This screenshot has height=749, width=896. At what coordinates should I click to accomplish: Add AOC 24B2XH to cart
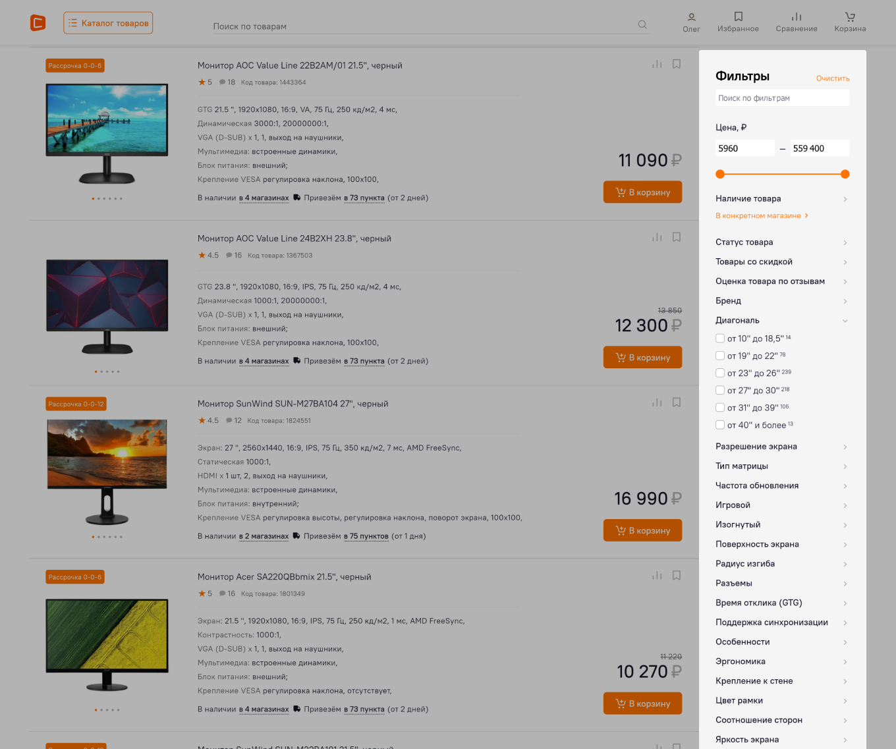[x=642, y=357]
